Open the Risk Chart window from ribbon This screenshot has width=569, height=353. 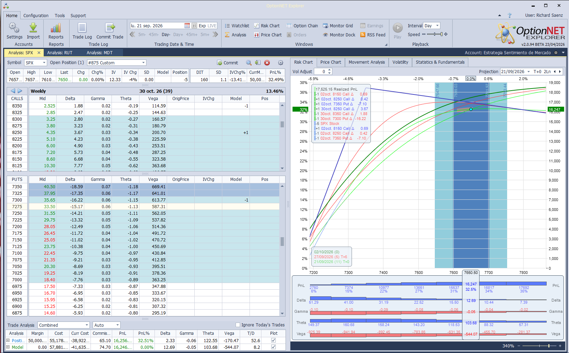pos(267,26)
